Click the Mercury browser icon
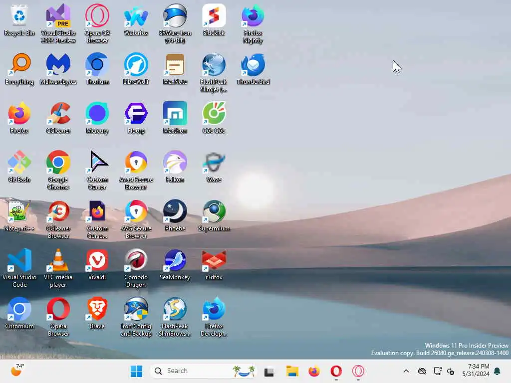This screenshot has height=383, width=511. (x=97, y=118)
